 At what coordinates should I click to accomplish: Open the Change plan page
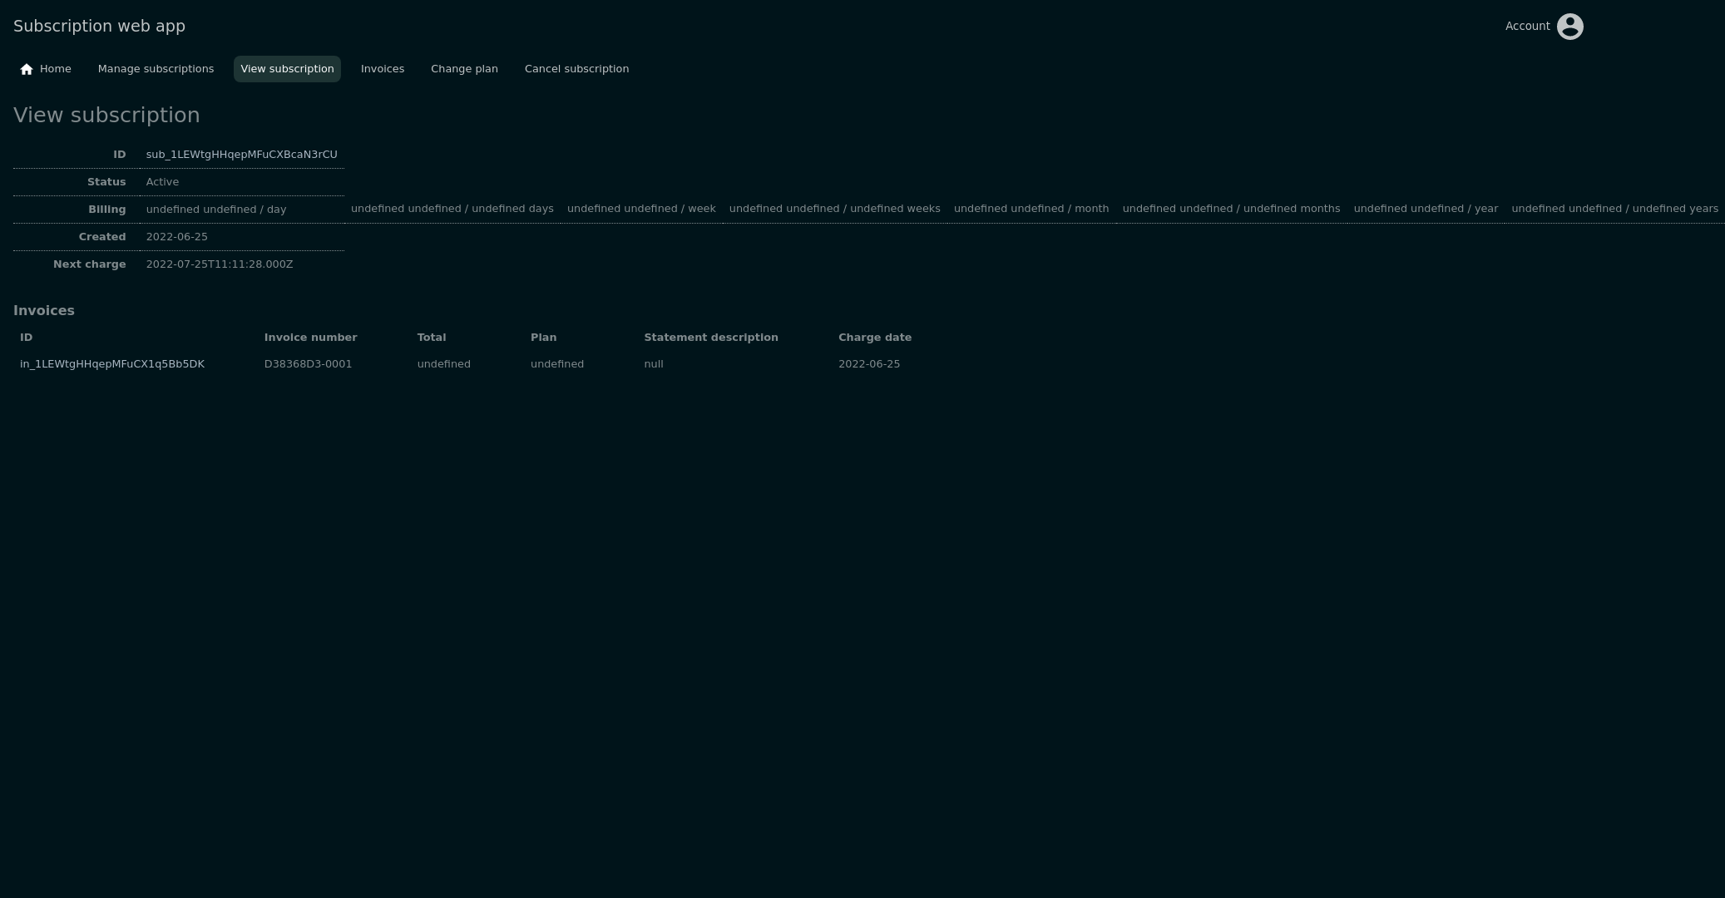[464, 69]
